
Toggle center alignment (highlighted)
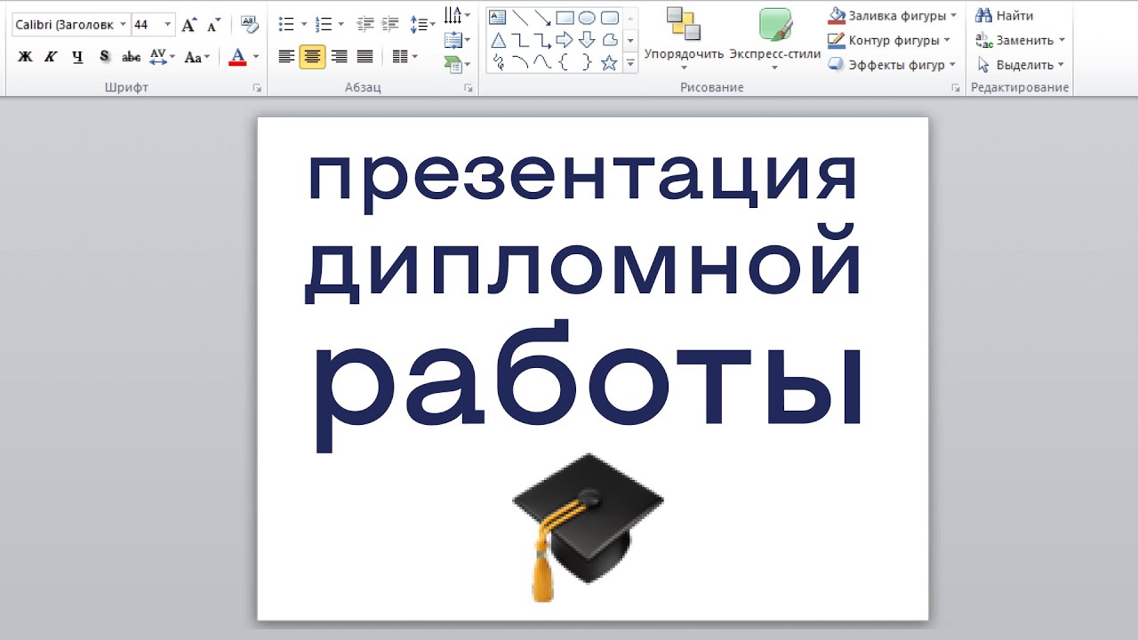pos(312,57)
